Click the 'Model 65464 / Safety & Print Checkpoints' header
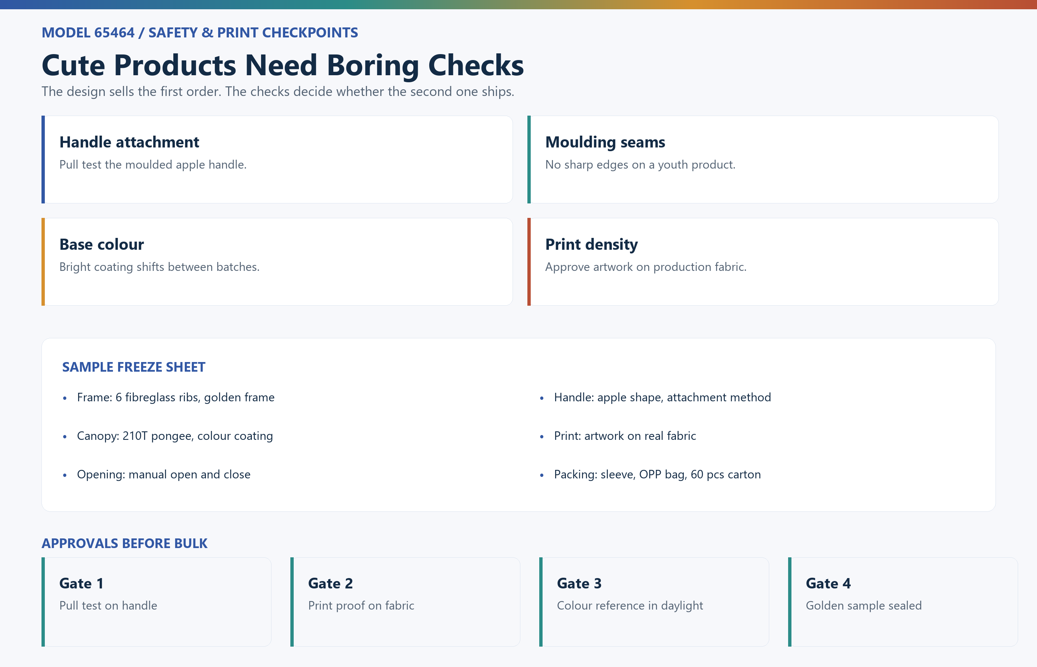 [200, 33]
